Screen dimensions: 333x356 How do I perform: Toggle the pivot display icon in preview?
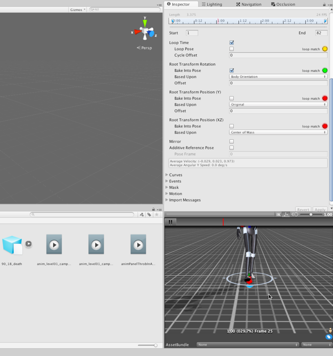(x=286, y=214)
